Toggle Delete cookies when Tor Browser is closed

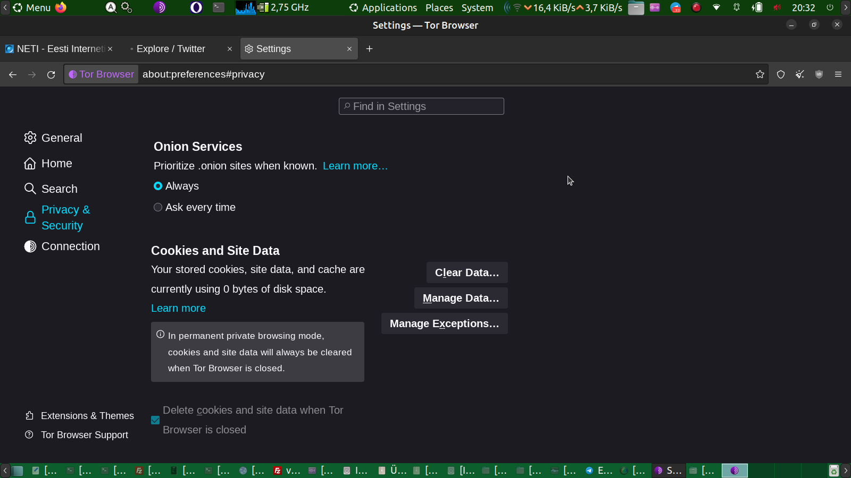155,420
